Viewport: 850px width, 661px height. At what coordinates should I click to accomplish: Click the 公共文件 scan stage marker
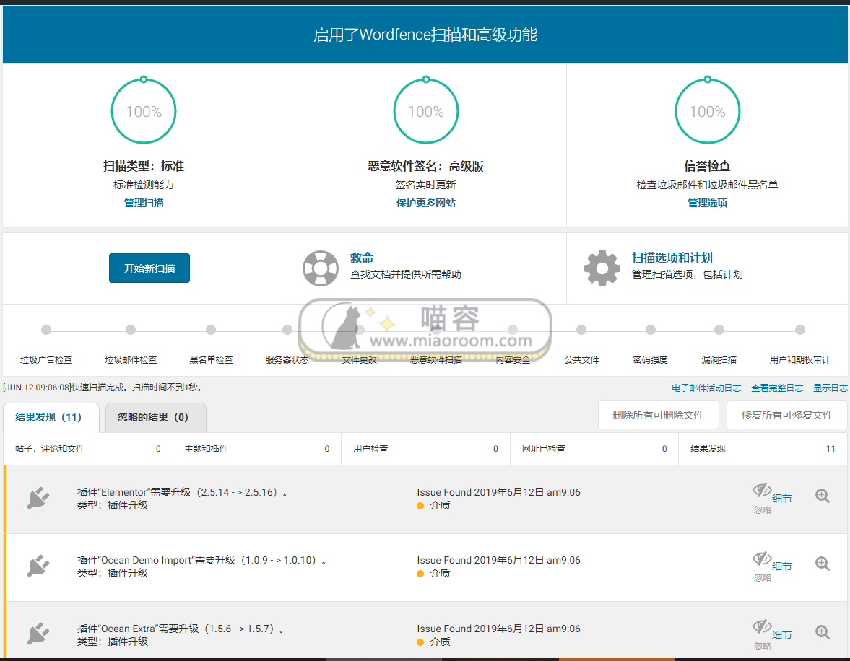[581, 329]
